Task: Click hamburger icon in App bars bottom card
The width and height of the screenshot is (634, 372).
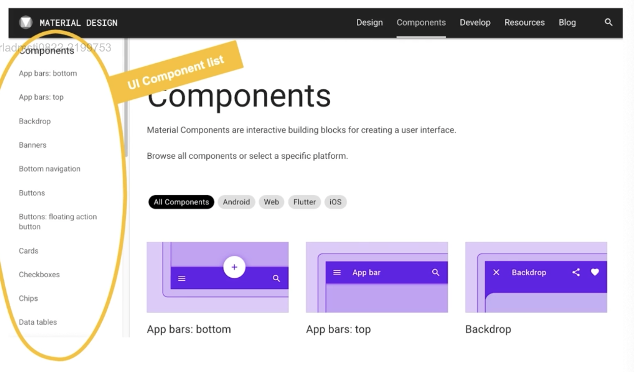Action: tap(182, 278)
